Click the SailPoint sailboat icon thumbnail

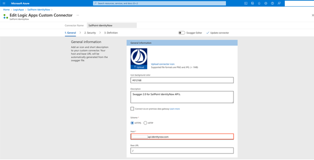point(139,57)
